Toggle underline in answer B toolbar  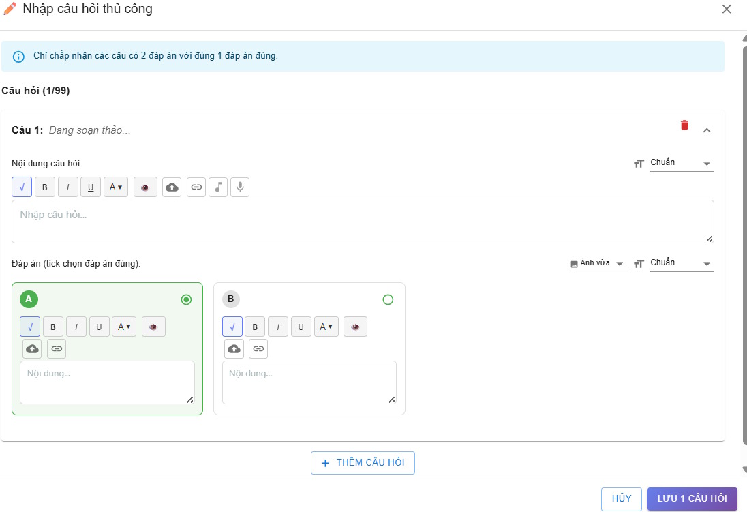tap(301, 327)
